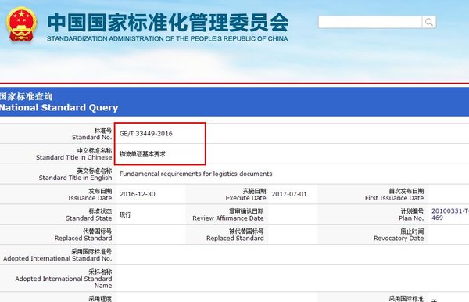Click the English subtitle Standardization Administration text

coord(167,38)
